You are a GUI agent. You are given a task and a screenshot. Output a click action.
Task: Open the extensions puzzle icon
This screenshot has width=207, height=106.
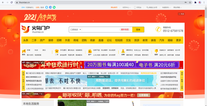coord(195,2)
